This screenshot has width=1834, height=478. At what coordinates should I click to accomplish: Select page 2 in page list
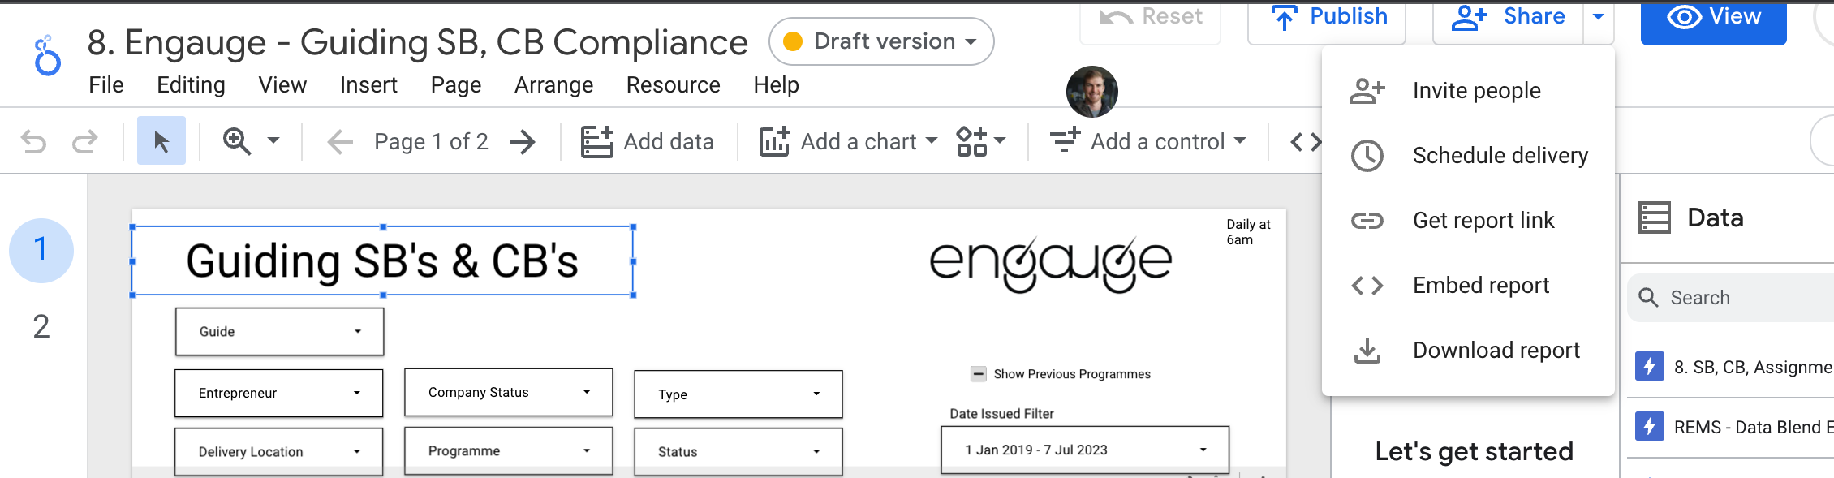pyautogui.click(x=41, y=327)
